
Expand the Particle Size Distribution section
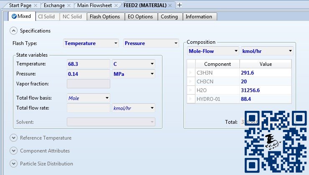[14, 164]
